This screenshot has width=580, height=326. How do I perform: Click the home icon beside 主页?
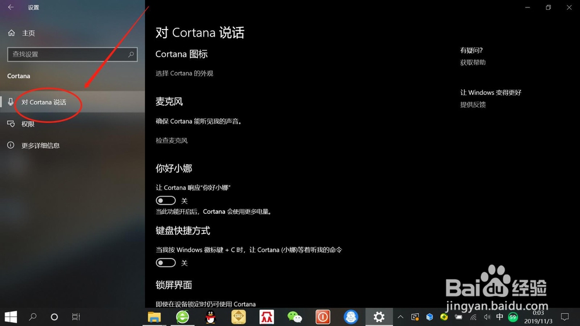[12, 33]
